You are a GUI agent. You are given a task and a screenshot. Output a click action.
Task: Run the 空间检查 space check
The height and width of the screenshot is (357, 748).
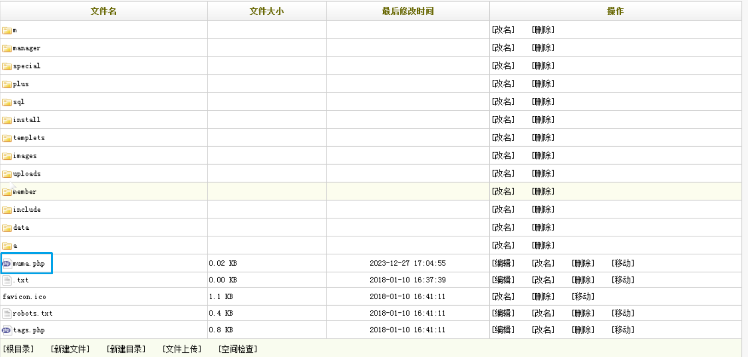[238, 349]
